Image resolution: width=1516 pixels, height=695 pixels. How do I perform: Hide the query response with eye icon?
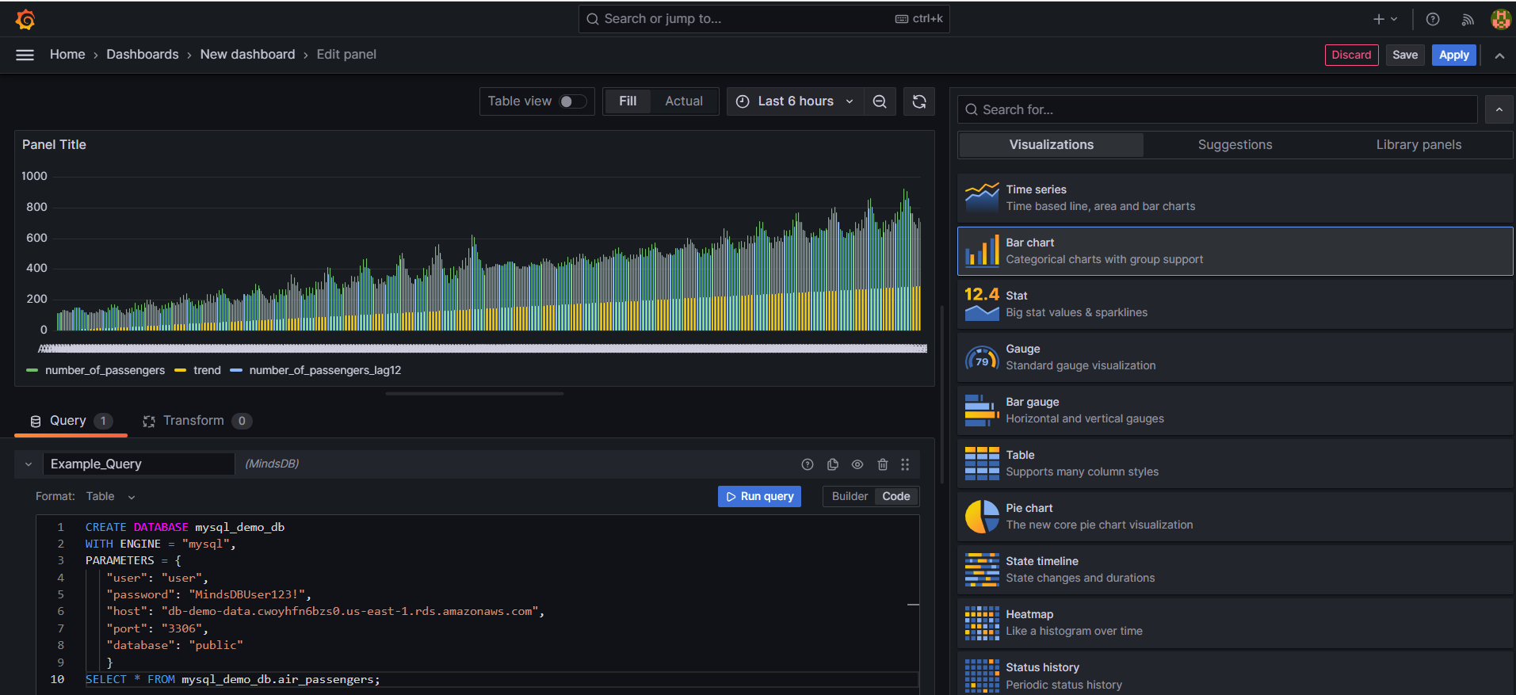pos(857,464)
